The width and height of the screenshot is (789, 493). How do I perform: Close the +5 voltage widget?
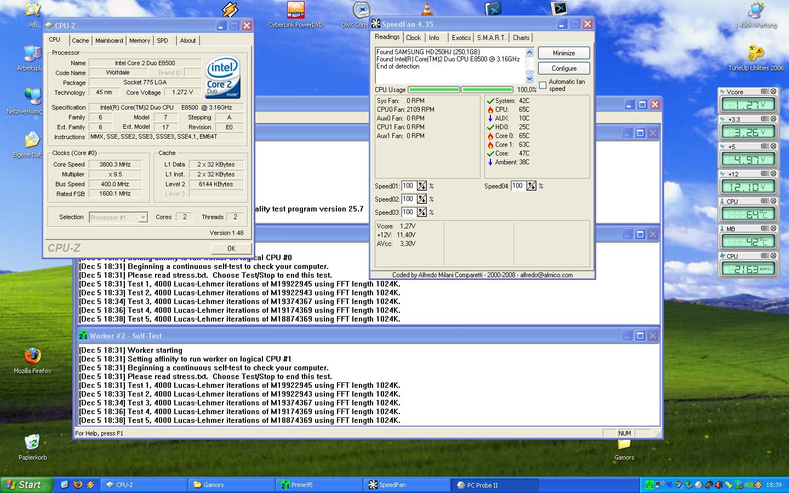coord(773,146)
